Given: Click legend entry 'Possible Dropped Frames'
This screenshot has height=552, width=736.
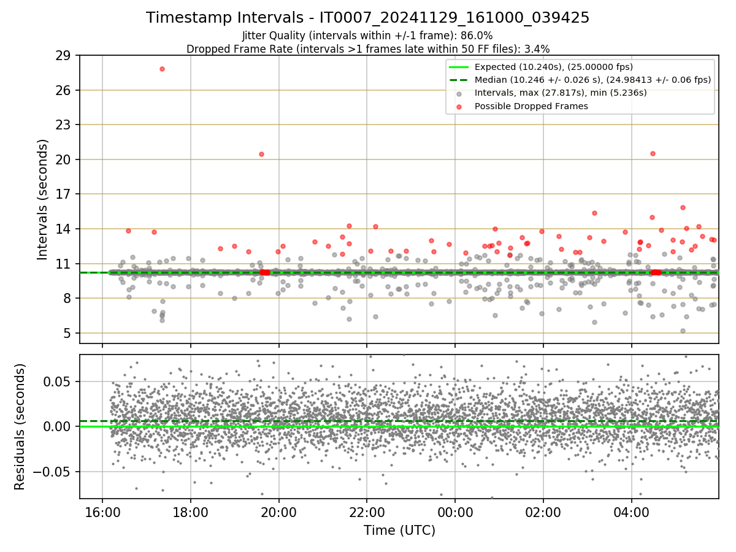Looking at the screenshot, I should [x=531, y=106].
